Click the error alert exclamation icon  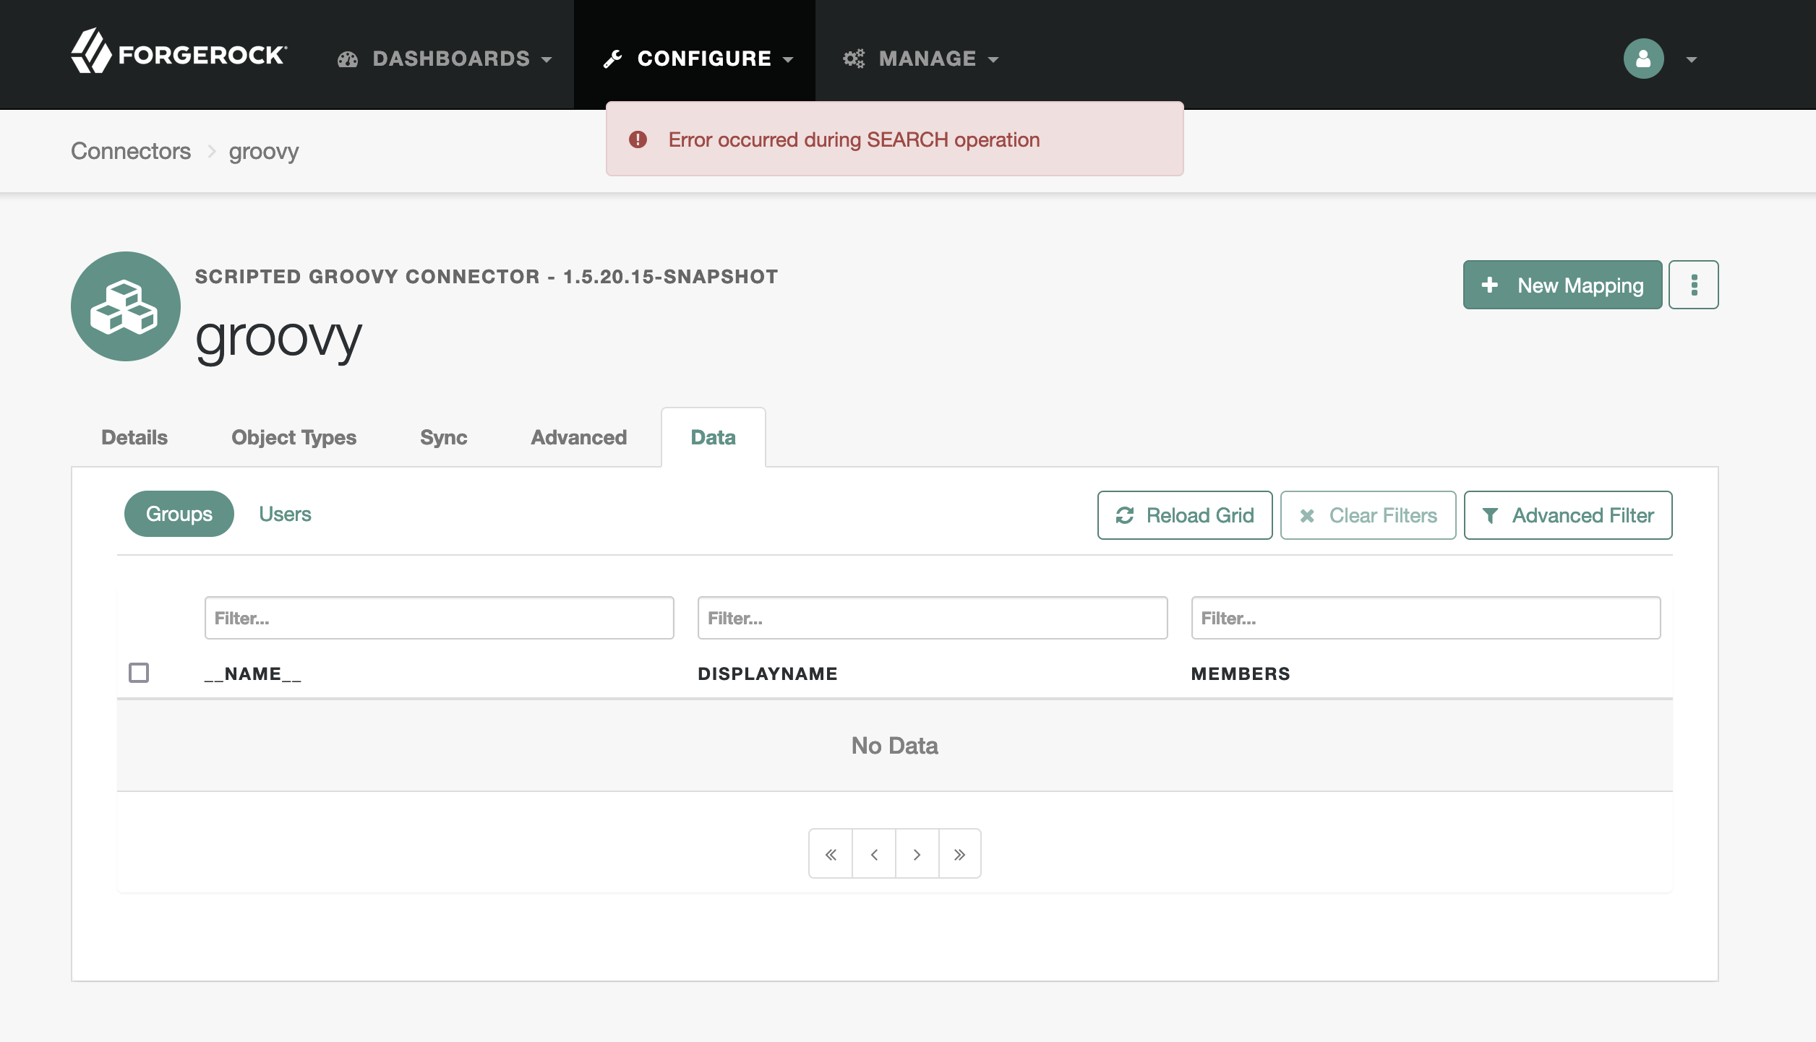(638, 139)
